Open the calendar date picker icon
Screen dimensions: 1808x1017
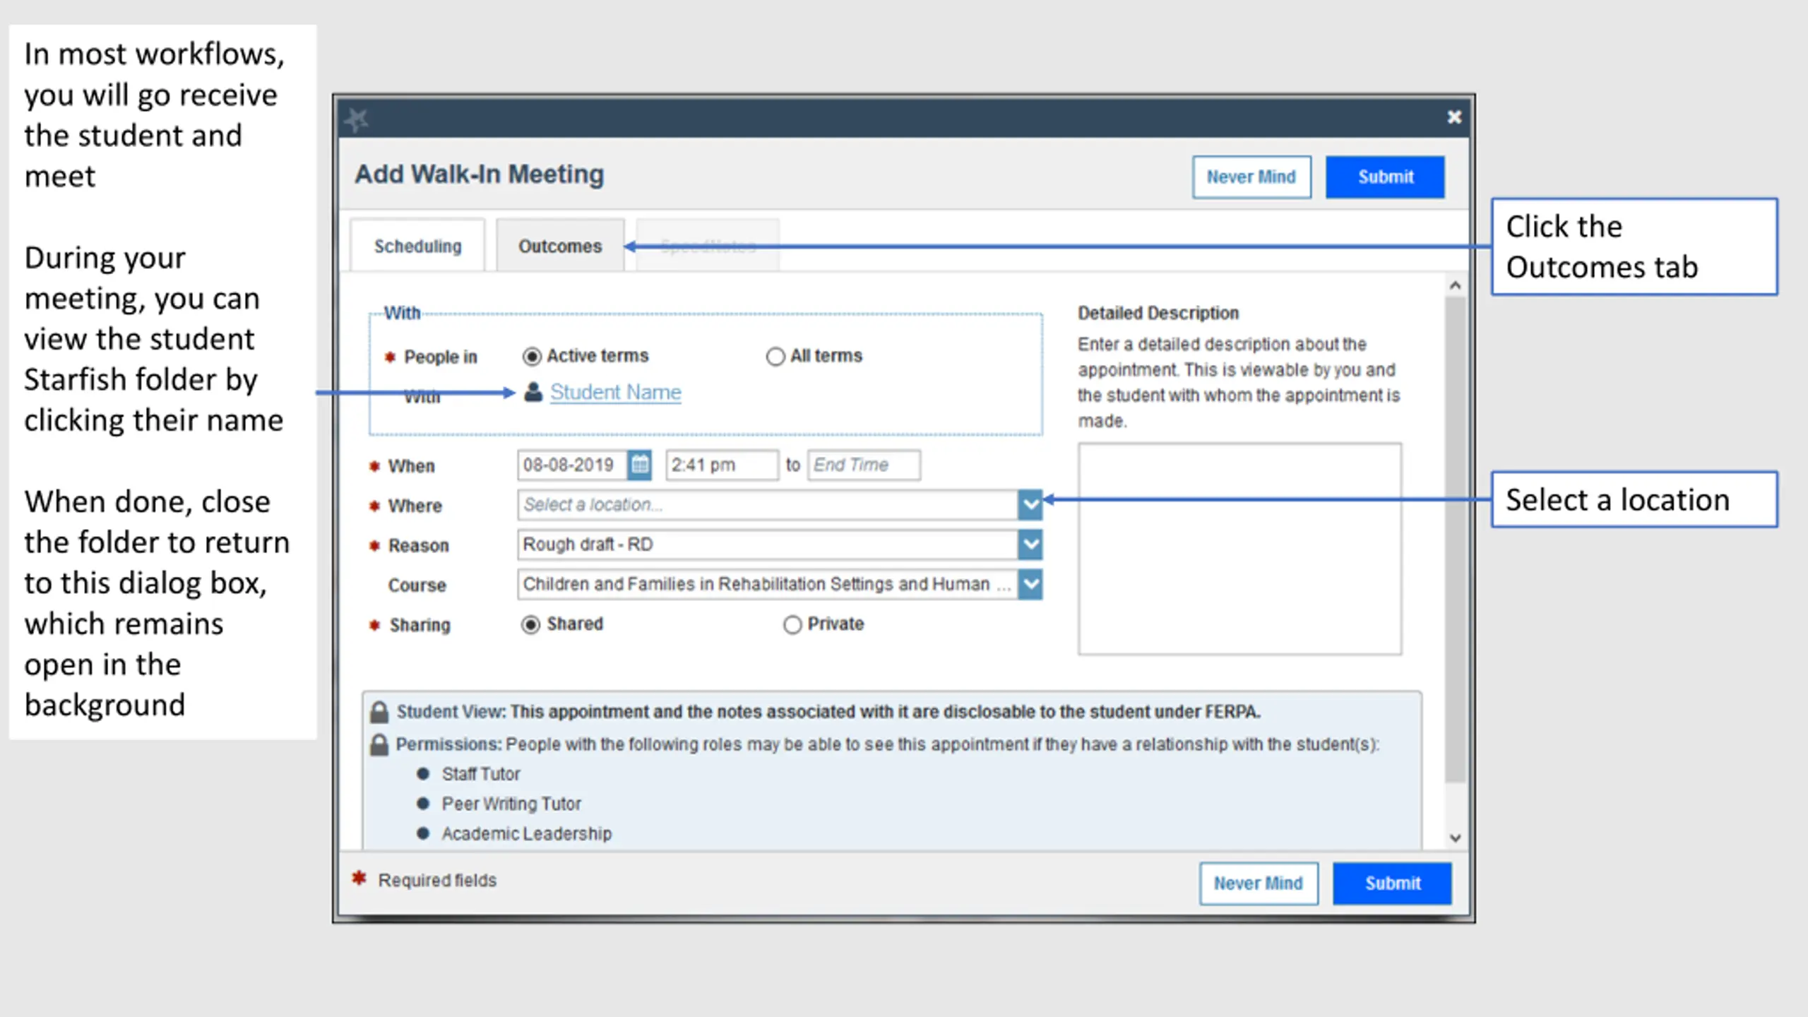tap(639, 465)
